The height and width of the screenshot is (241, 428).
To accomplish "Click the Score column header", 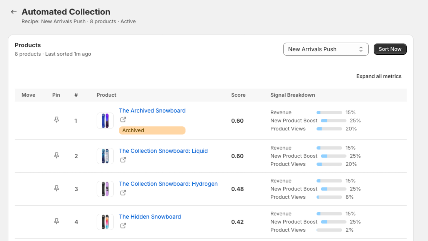I will click(238, 95).
